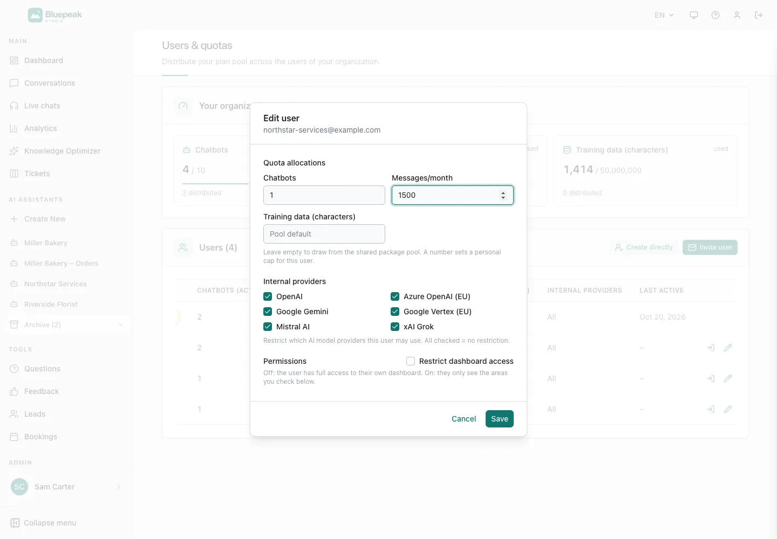777x539 pixels.
Task: Click the monitor icon in top bar
Action: coord(694,15)
